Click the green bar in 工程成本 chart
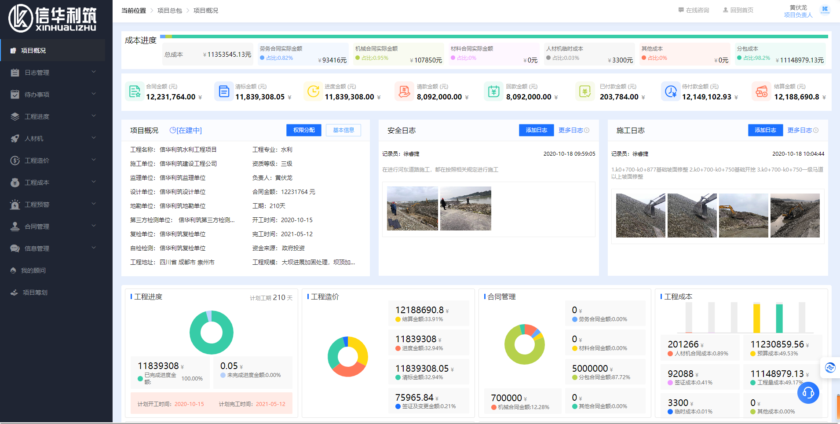The width and height of the screenshot is (840, 424). tap(779, 318)
